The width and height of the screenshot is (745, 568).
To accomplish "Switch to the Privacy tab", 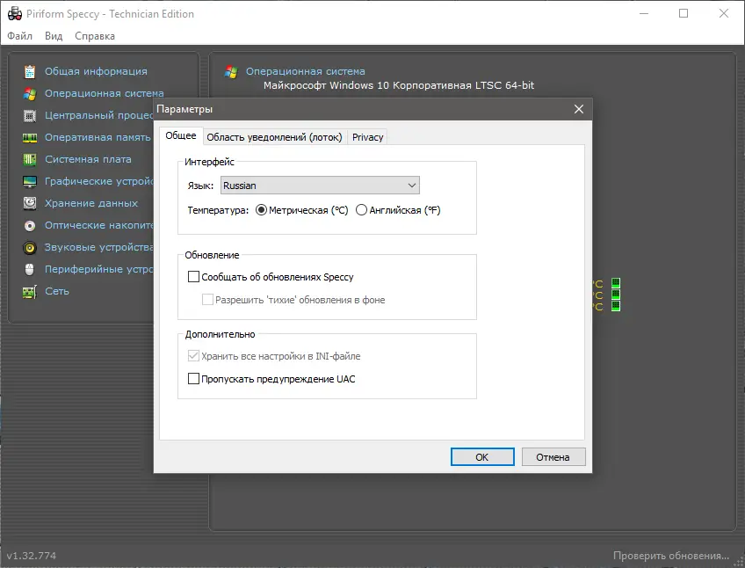I will tap(367, 136).
